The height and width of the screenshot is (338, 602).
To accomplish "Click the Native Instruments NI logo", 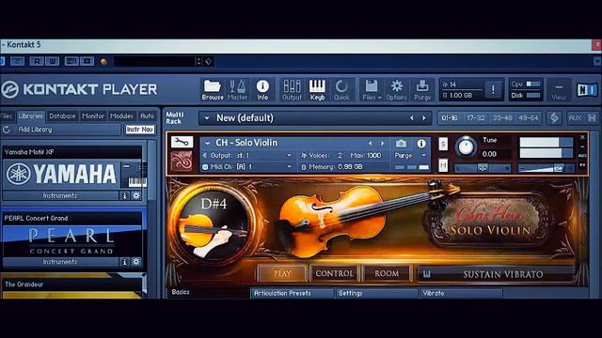I will coord(587,90).
